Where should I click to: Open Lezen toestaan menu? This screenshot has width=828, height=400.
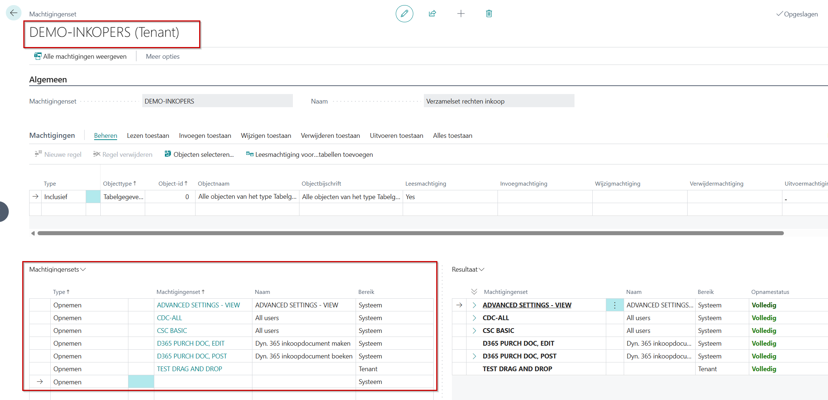tap(148, 136)
